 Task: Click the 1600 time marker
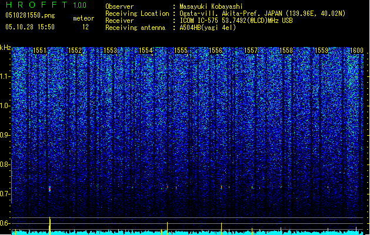[x=356, y=51]
